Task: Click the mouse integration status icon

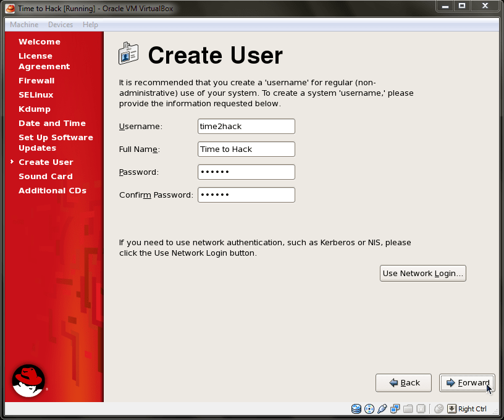Action: coord(439,409)
